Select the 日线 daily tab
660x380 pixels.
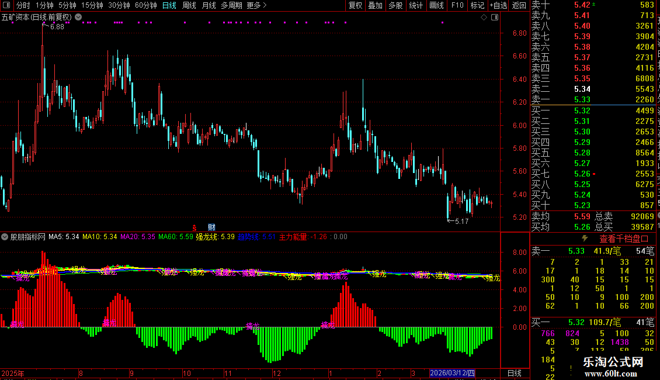(169, 5)
